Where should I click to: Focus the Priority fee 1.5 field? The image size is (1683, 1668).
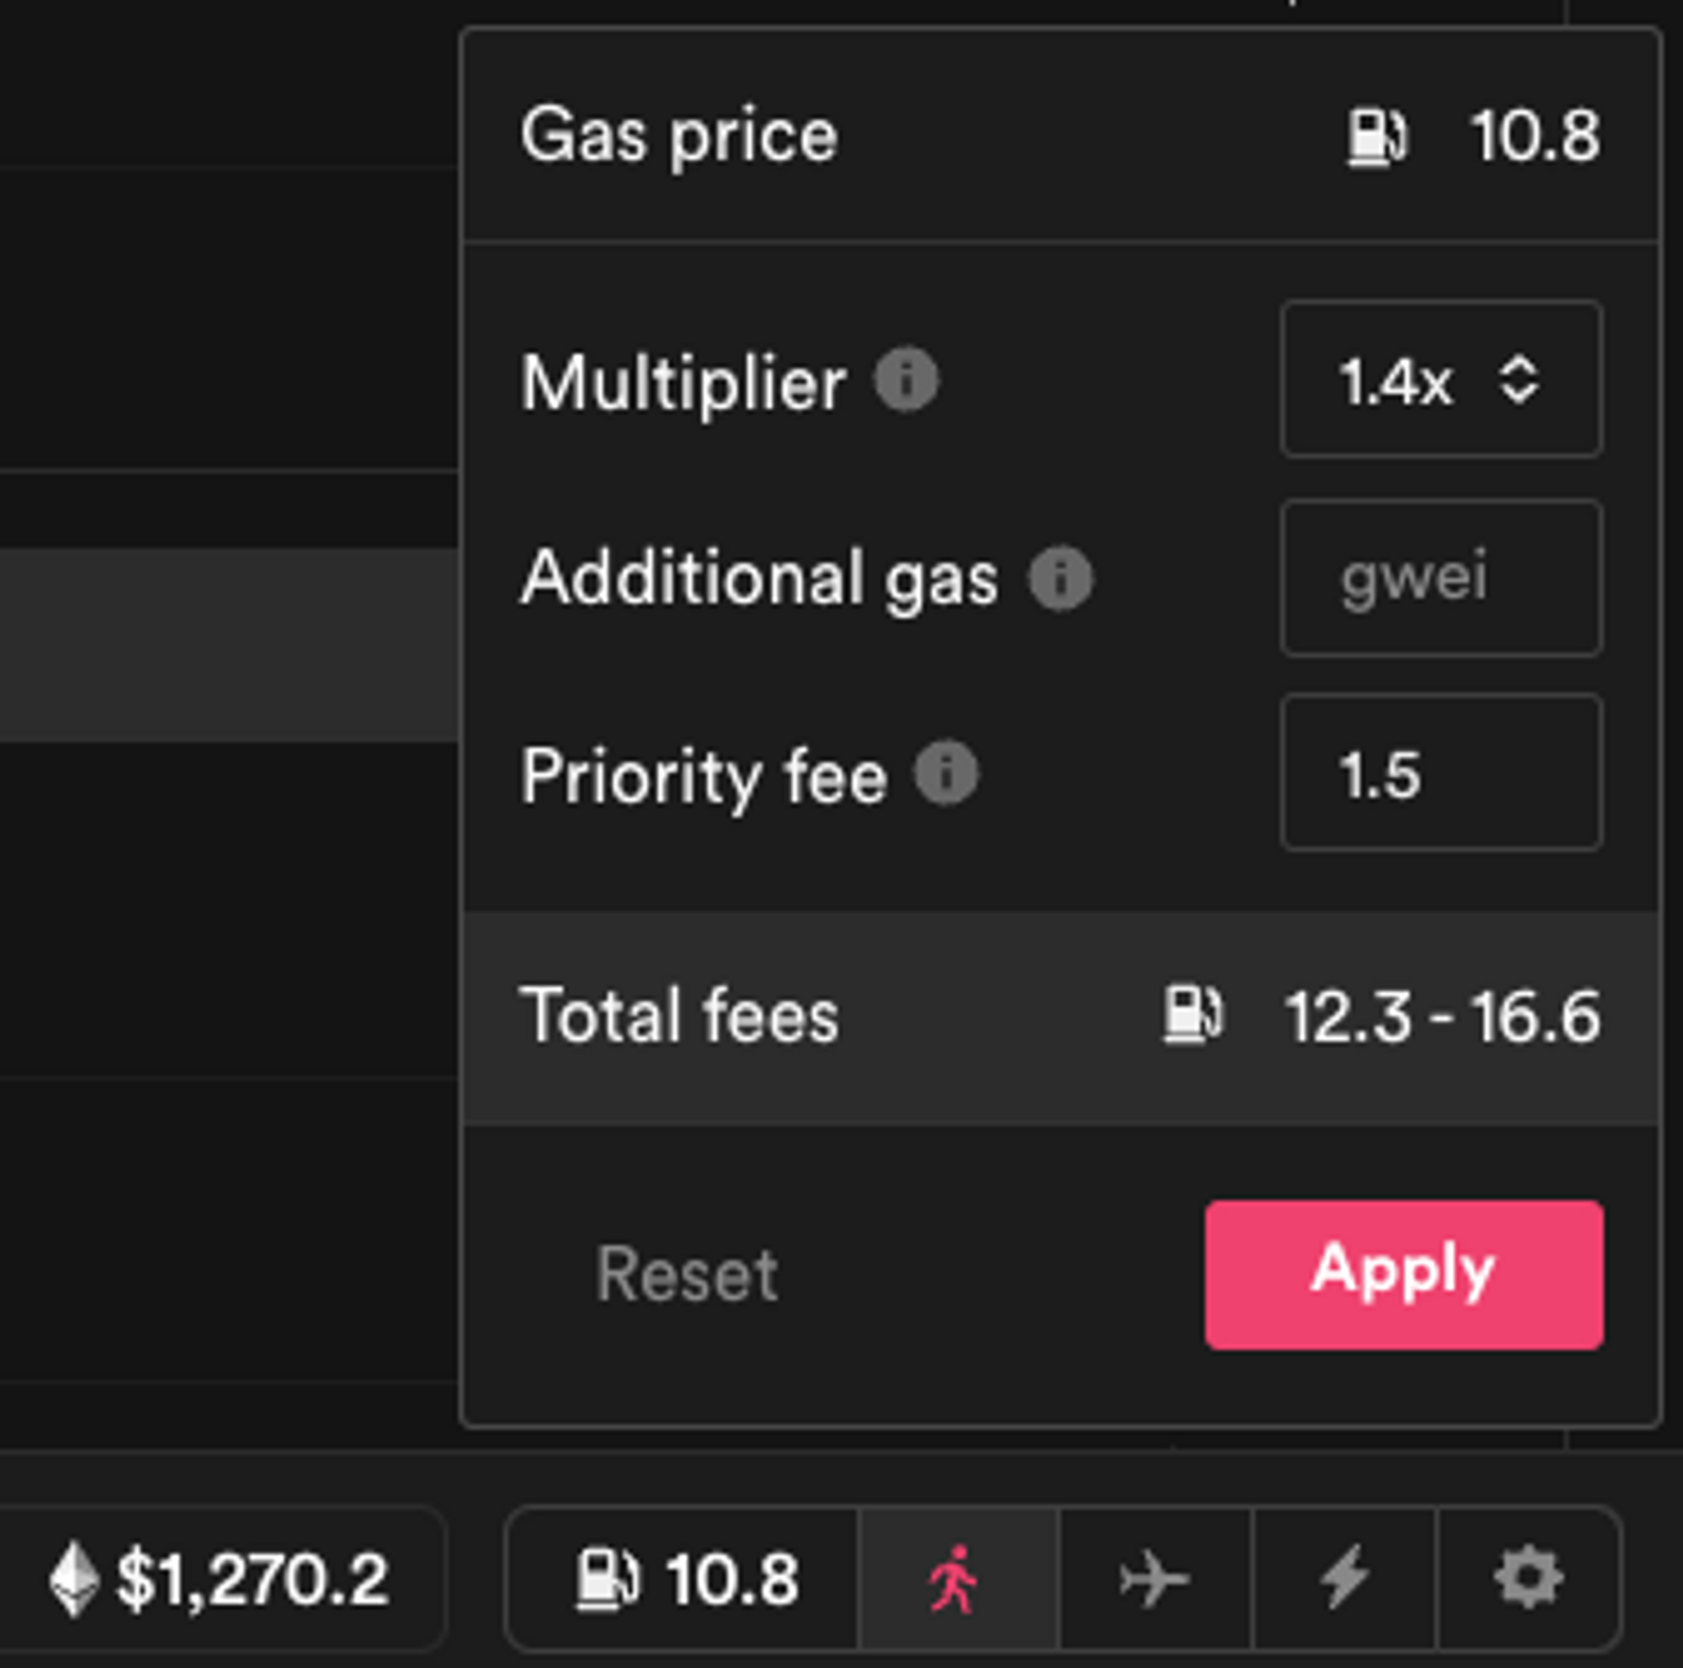[x=1441, y=773]
